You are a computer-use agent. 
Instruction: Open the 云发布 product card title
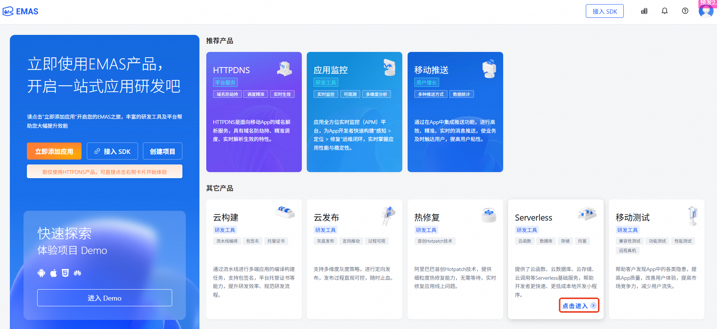pyautogui.click(x=326, y=218)
